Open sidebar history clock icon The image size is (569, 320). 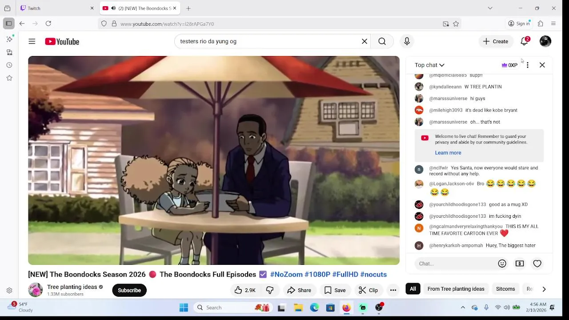(x=9, y=65)
